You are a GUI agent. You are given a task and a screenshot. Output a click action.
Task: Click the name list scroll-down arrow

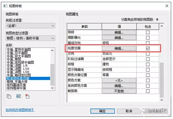click(x=53, y=88)
